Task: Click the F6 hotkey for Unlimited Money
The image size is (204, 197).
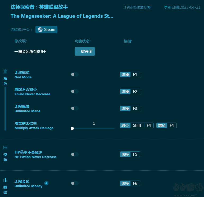Action: [135, 183]
